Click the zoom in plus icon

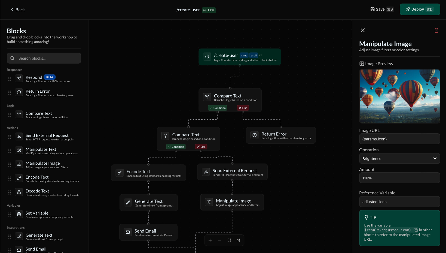210,240
